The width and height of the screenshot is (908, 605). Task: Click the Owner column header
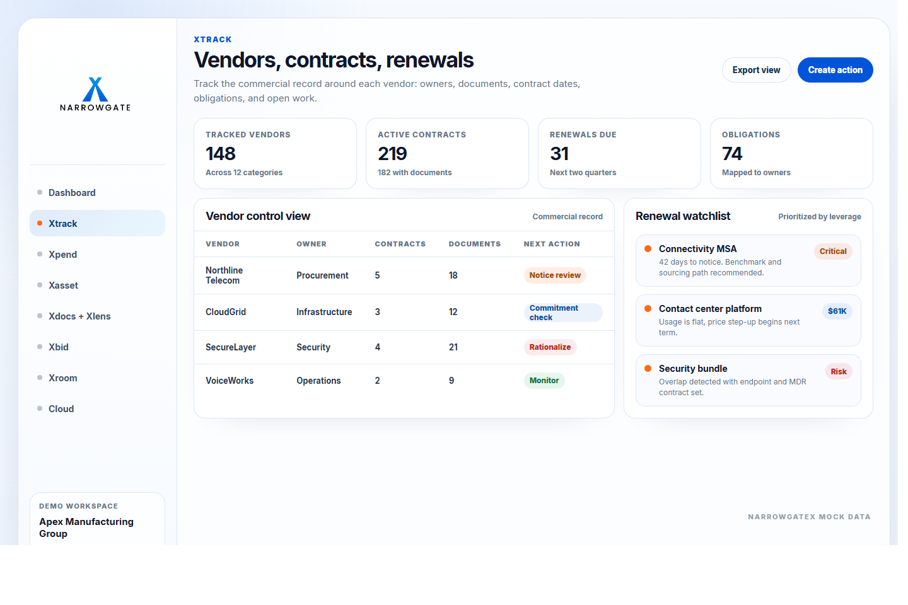[311, 244]
